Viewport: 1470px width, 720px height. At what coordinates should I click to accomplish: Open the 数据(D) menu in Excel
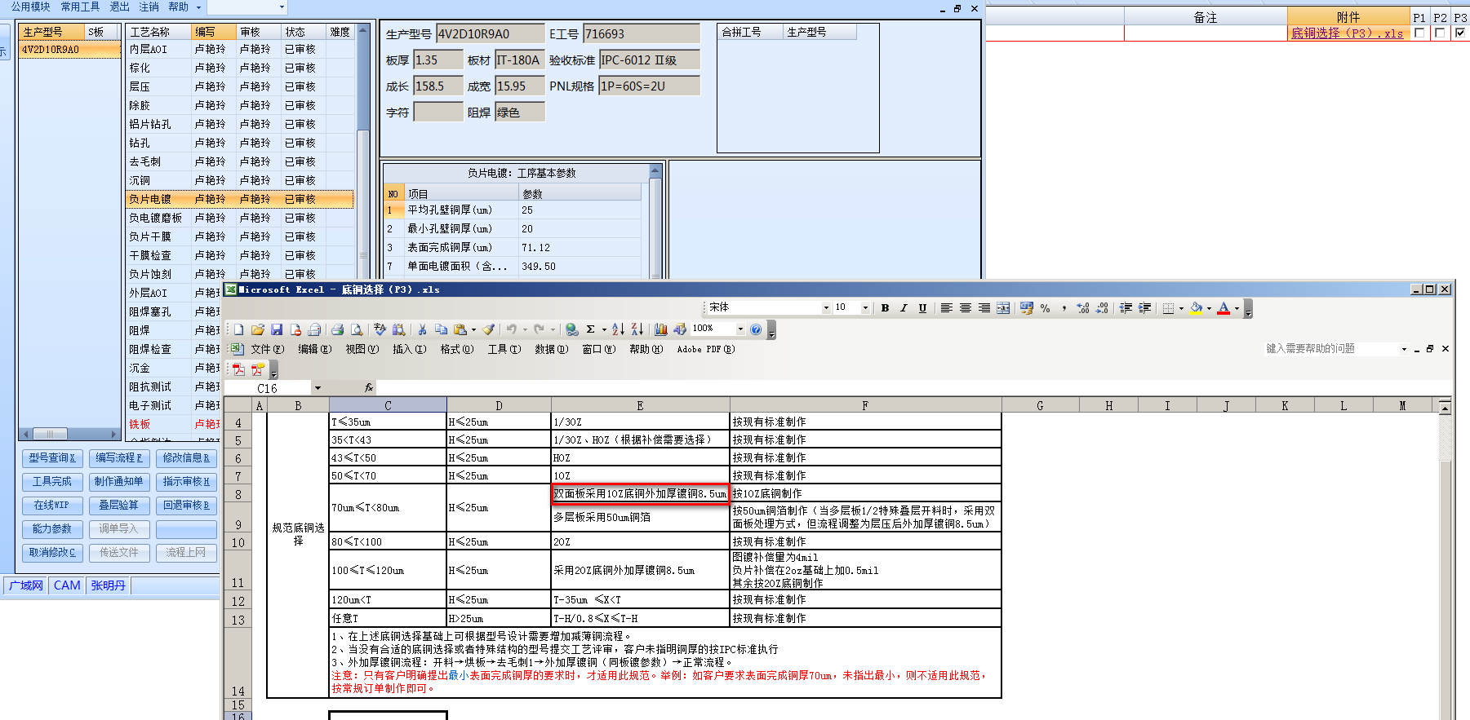click(x=551, y=349)
